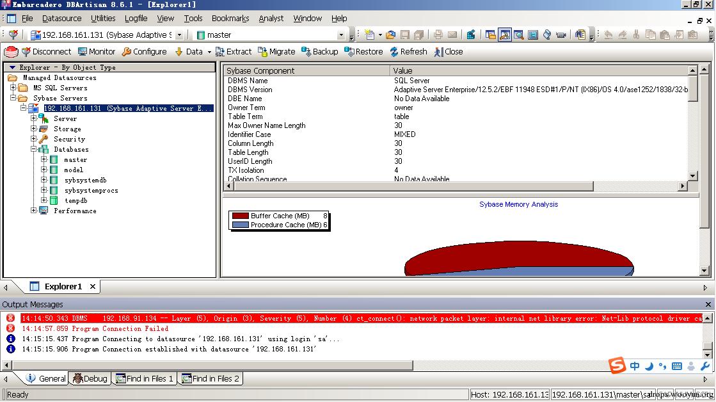Viewport: 716px width, 402px height.
Task: Collapse the Databases tree node
Action: (33, 149)
